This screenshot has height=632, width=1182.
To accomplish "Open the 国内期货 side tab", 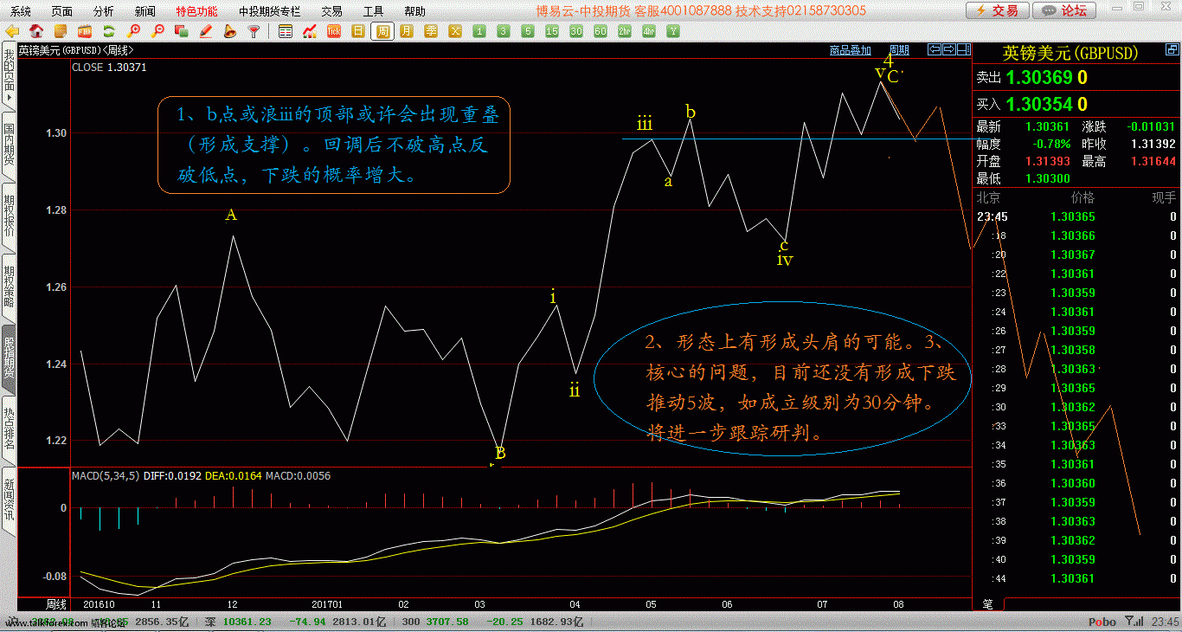I will (9, 147).
